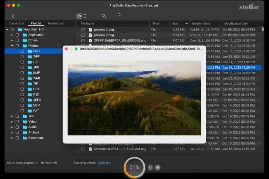
Task: Collapse the Photos folder tree
Action: [12, 46]
